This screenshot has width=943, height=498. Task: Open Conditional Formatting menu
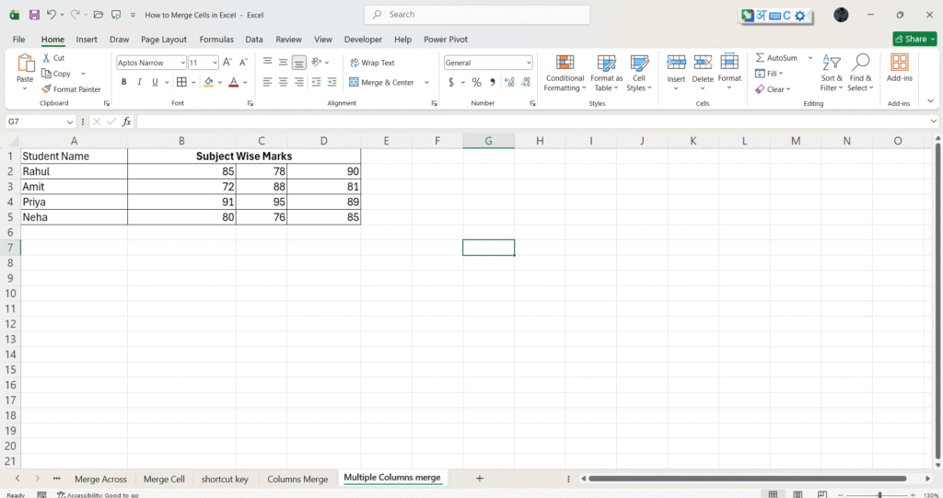[565, 73]
